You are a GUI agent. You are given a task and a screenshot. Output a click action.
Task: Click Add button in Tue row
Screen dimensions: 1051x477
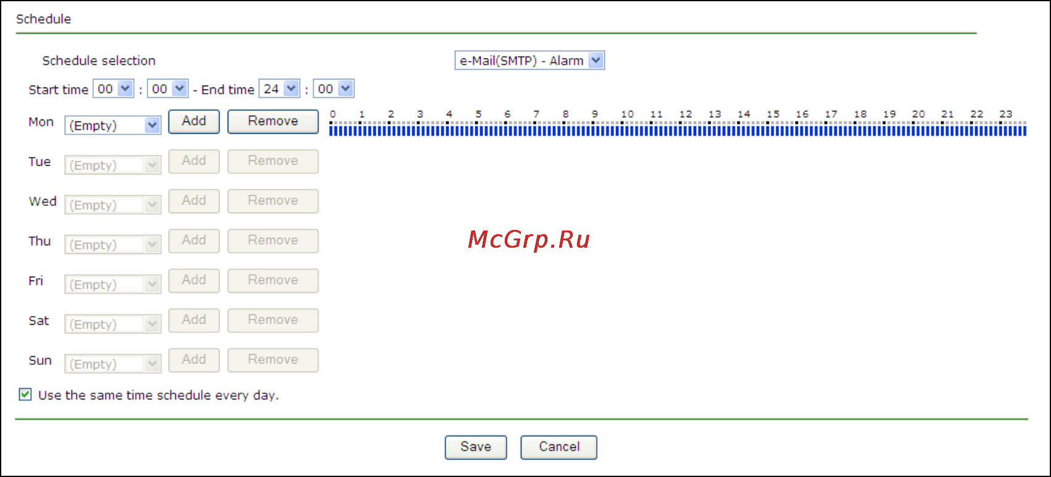click(194, 161)
